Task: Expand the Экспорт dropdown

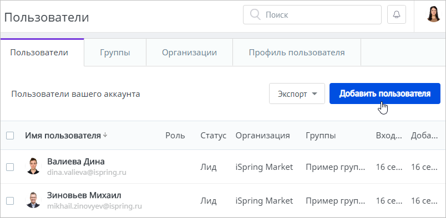Action: click(x=297, y=94)
